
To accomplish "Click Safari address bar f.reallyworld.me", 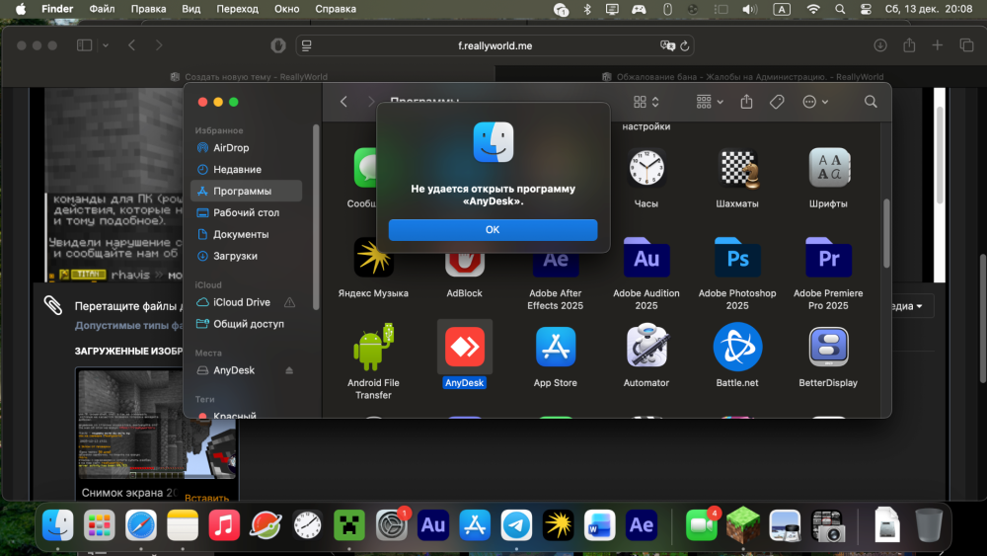I will pyautogui.click(x=494, y=45).
